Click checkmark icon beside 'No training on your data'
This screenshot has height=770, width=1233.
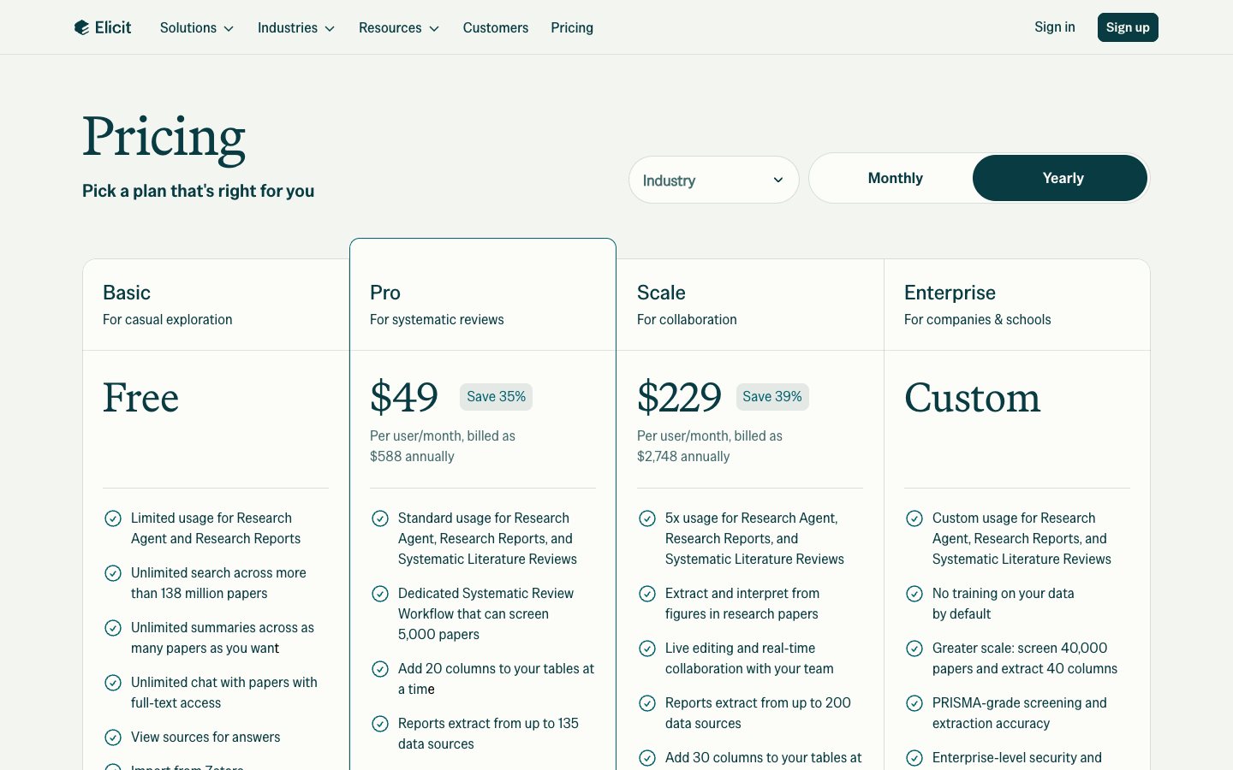pos(914,594)
